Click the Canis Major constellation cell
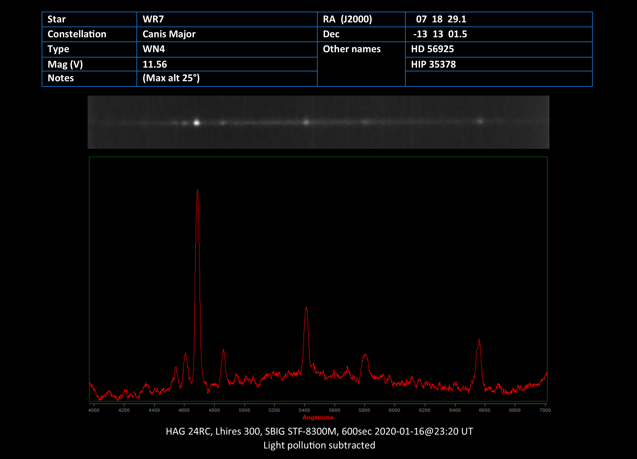Image resolution: width=637 pixels, height=459 pixels. 169,34
